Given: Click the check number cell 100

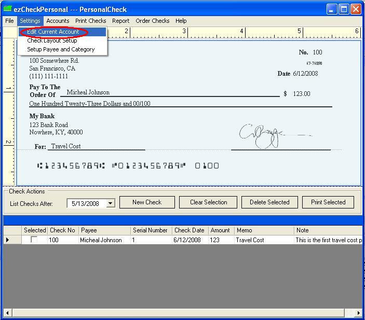Looking at the screenshot, I should 63,240.
